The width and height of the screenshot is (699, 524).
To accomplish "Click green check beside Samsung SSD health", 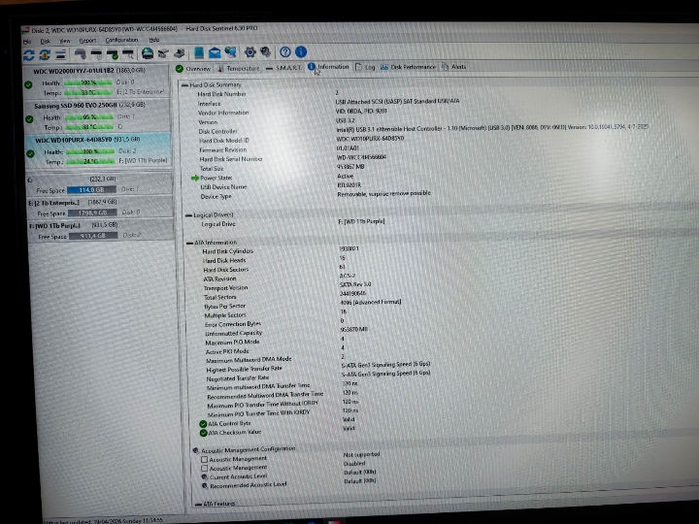I will tap(29, 119).
